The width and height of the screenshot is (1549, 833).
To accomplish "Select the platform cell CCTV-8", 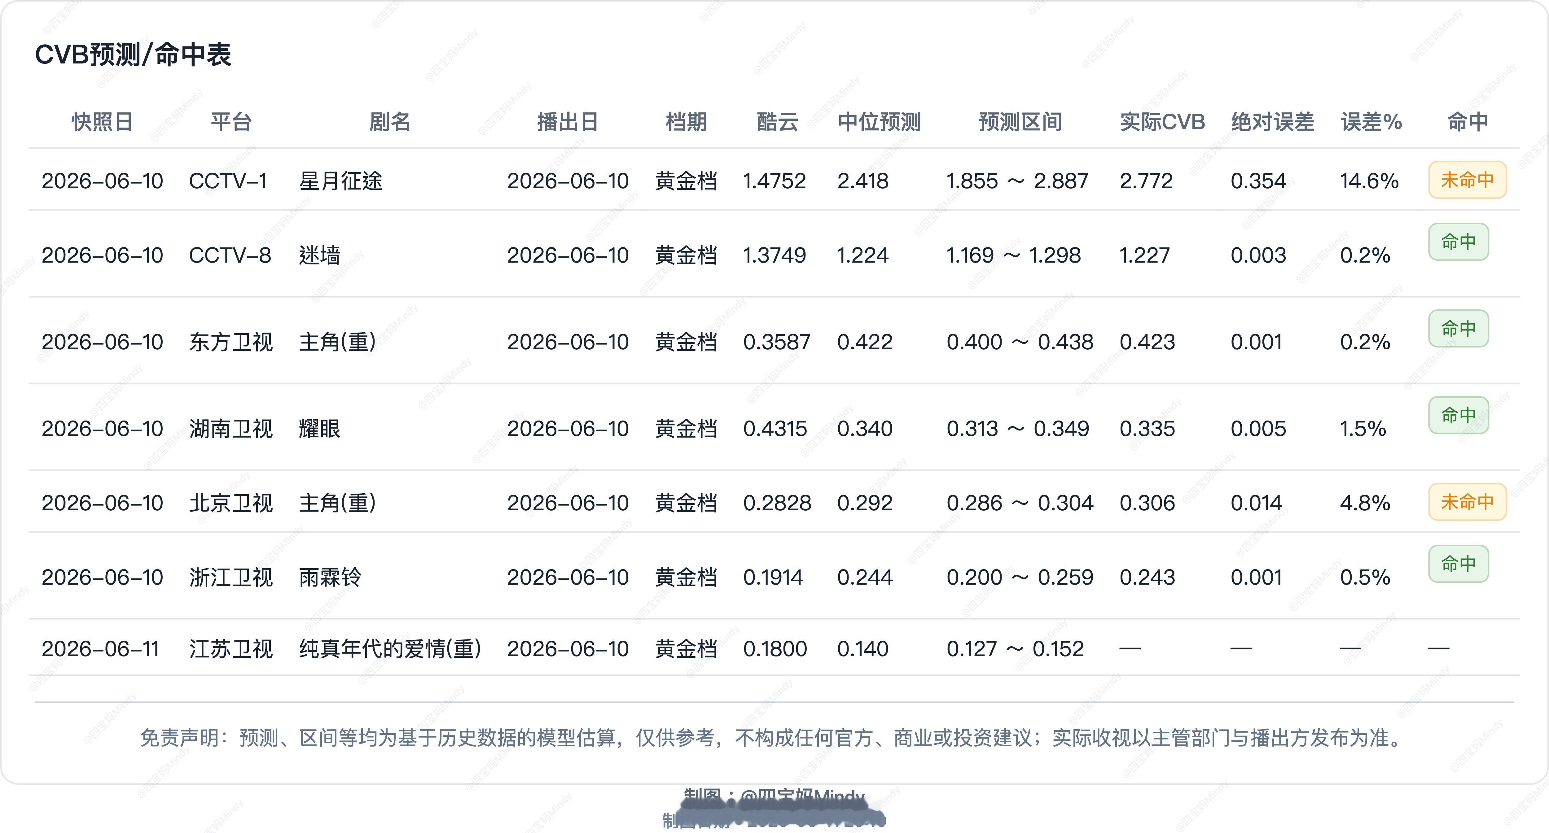I will [x=230, y=255].
